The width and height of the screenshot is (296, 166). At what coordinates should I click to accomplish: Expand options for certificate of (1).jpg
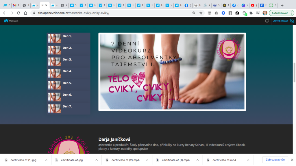46,160
